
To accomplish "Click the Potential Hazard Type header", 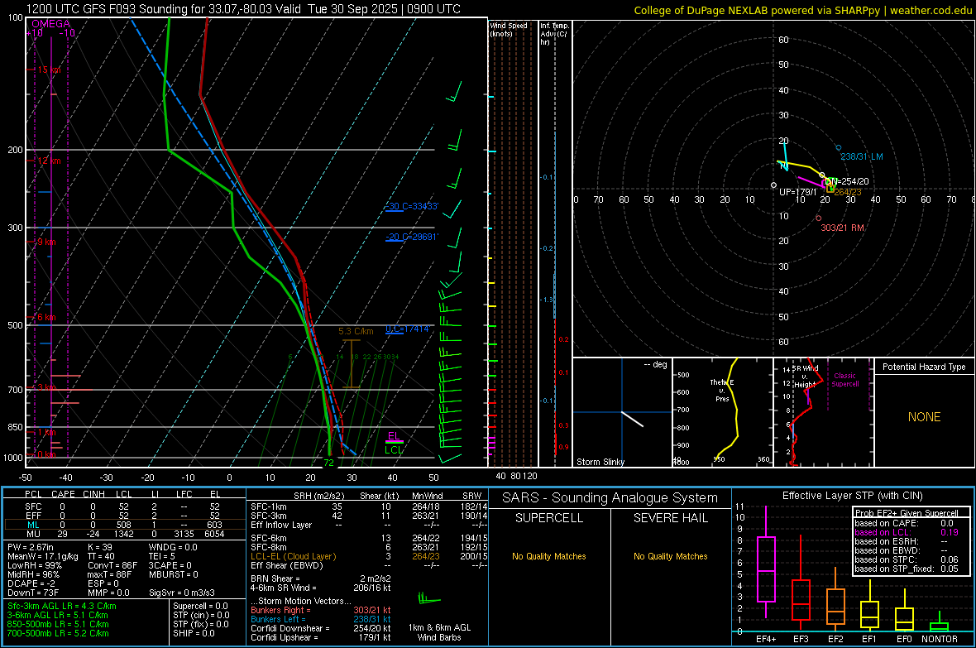I will pyautogui.click(x=924, y=367).
